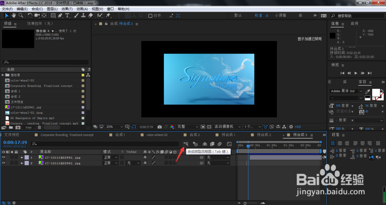Image resolution: width=386 pixels, height=205 pixels.
Task: Select the Rotation tool
Action: coord(30,15)
